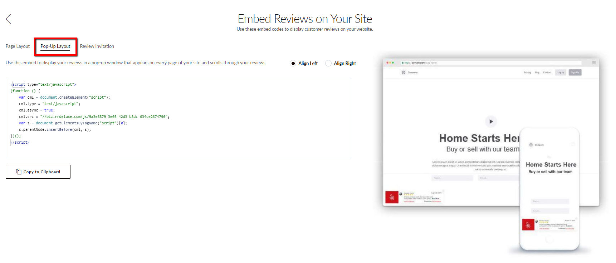This screenshot has width=616, height=263.
Task: Click the 'Embed Reviews on Your Site' heading
Action: tap(305, 19)
